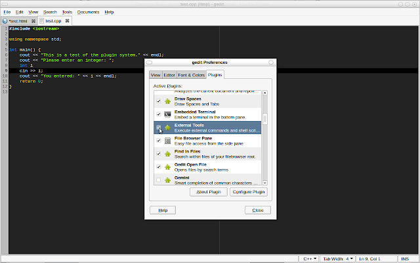Image resolution: width=420 pixels, height=263 pixels.
Task: Open the Documents menu
Action: click(88, 12)
